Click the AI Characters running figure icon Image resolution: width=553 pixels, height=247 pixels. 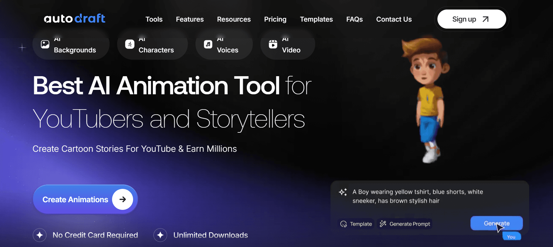click(x=130, y=44)
